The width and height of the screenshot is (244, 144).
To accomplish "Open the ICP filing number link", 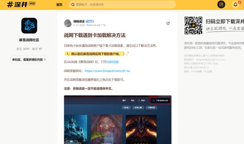I will (x=196, y=67).
